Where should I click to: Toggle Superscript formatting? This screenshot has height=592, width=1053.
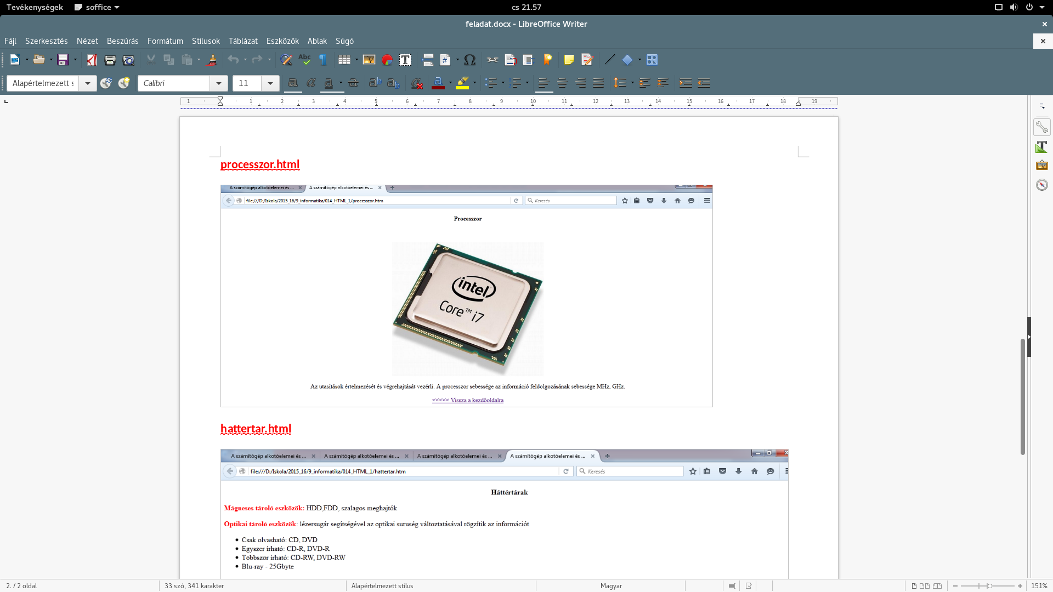[375, 83]
